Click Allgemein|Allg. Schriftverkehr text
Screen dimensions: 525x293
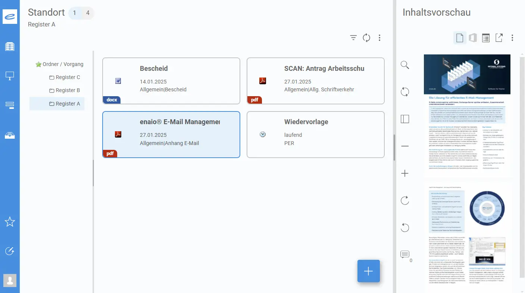319,89
